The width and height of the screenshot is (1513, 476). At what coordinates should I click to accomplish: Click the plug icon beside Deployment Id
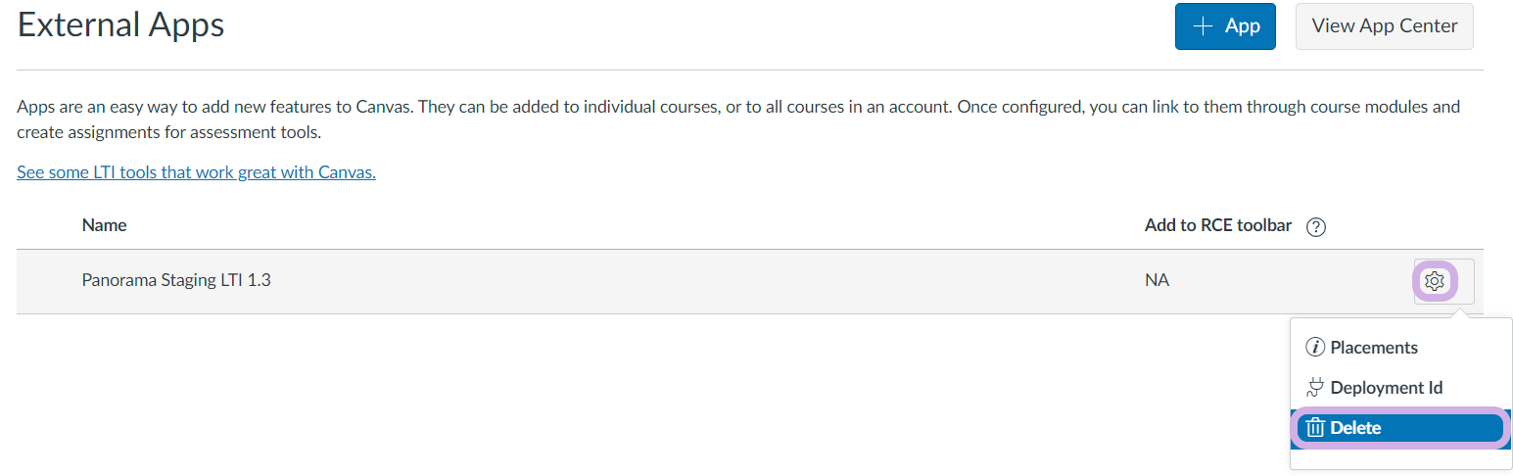1315,388
